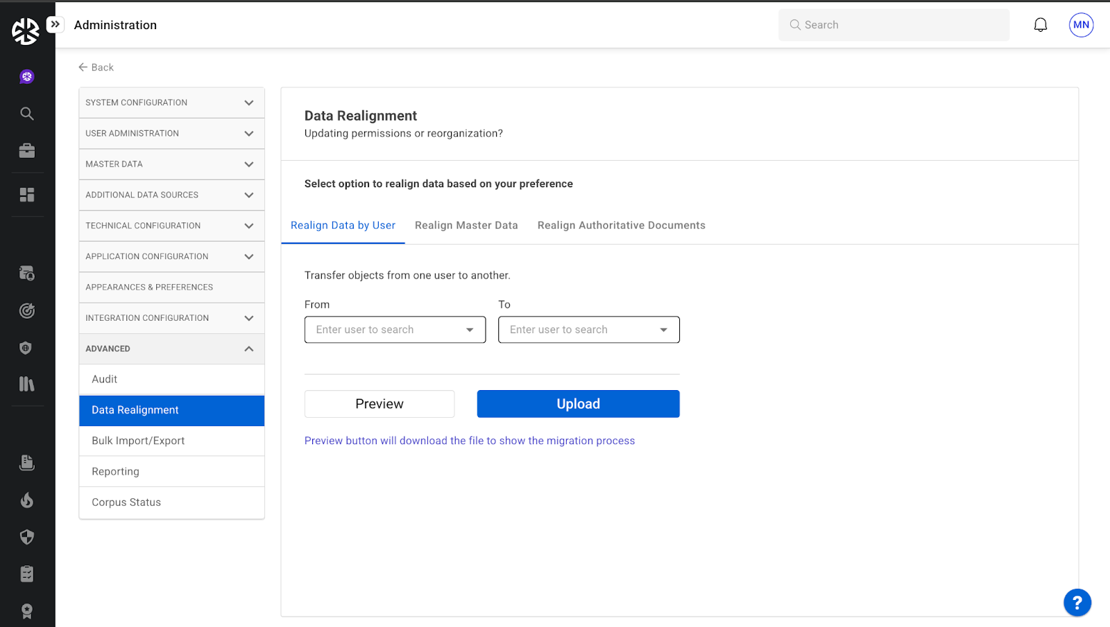1110x627 pixels.
Task: Click the flame icon in sidebar
Action: point(27,500)
